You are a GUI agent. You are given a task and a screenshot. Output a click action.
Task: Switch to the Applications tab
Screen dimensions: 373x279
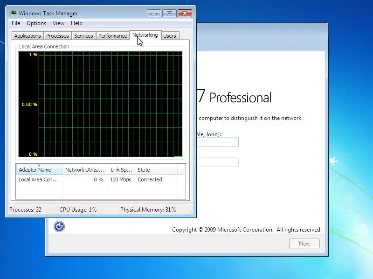tap(28, 36)
